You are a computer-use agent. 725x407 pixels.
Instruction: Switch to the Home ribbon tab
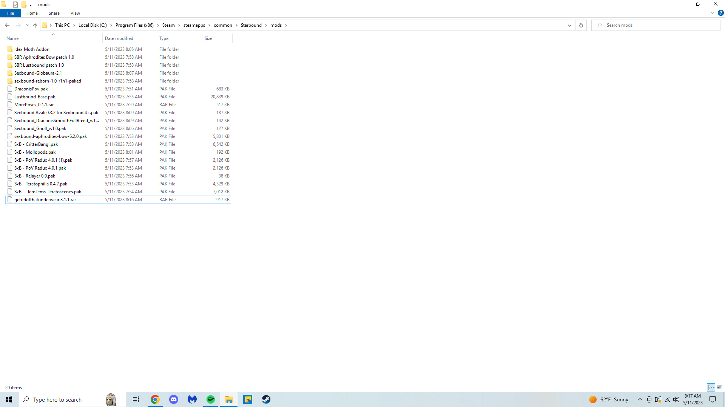pyautogui.click(x=32, y=13)
